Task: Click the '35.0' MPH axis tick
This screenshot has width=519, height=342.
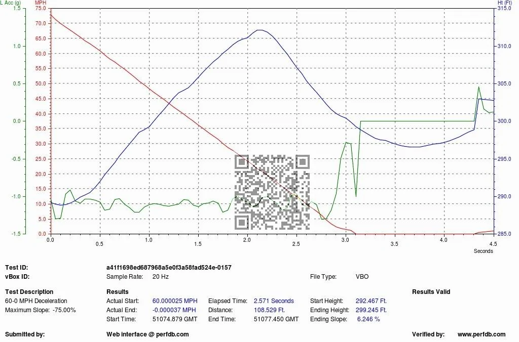Action: (x=41, y=129)
